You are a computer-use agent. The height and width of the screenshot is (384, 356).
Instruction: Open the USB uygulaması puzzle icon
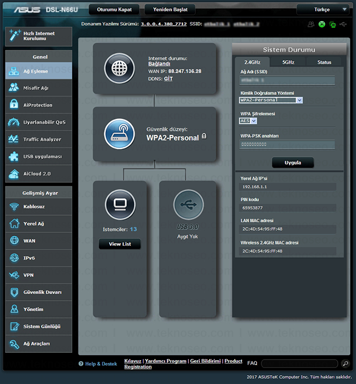point(14,156)
